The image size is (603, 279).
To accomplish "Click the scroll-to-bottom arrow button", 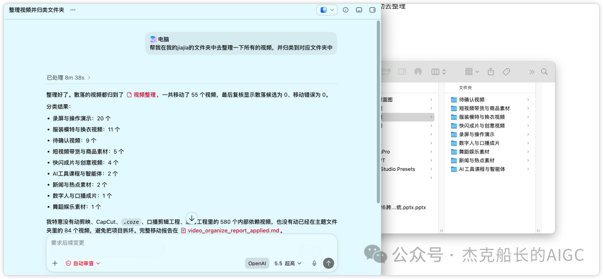I will click(x=192, y=218).
